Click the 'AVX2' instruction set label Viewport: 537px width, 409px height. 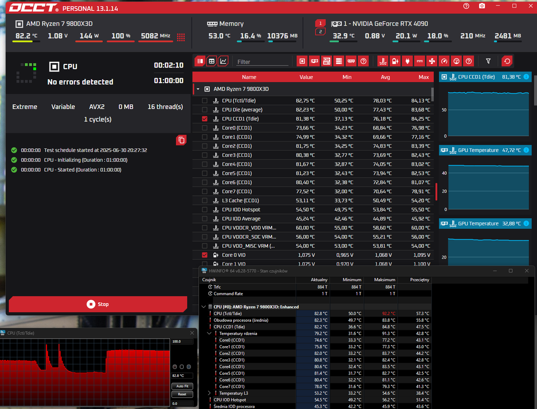point(97,107)
